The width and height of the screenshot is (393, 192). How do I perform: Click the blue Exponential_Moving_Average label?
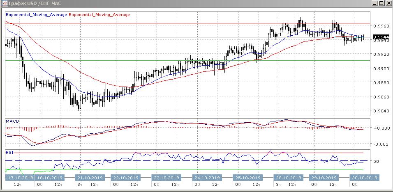point(36,14)
